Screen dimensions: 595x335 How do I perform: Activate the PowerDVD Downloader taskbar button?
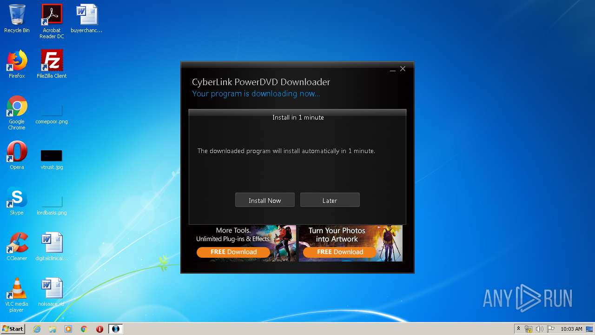click(x=115, y=329)
